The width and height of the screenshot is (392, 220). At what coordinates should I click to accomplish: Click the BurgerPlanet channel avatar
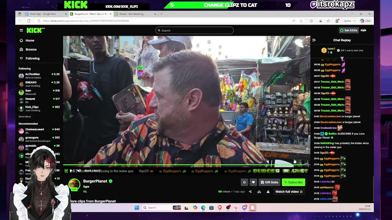[74, 185]
